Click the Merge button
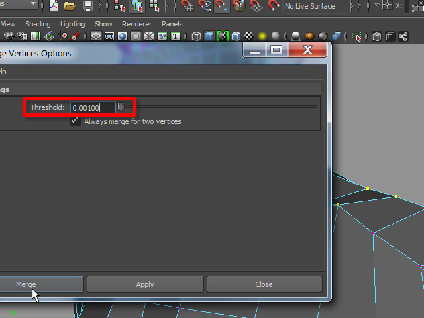 (42, 284)
